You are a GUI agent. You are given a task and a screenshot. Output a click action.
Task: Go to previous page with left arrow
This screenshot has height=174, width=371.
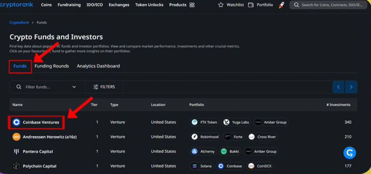point(339,87)
